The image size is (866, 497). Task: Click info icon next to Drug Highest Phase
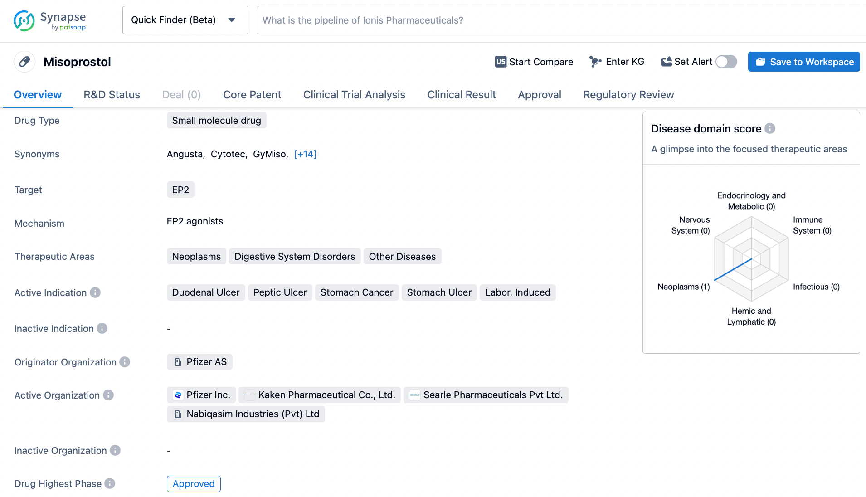(x=110, y=483)
